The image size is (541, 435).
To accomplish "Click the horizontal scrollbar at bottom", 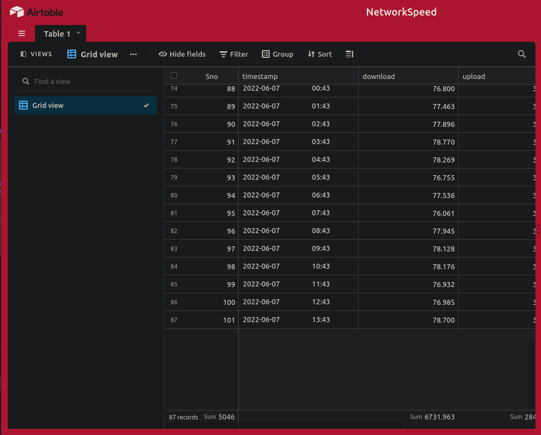I will pyautogui.click(x=284, y=426).
